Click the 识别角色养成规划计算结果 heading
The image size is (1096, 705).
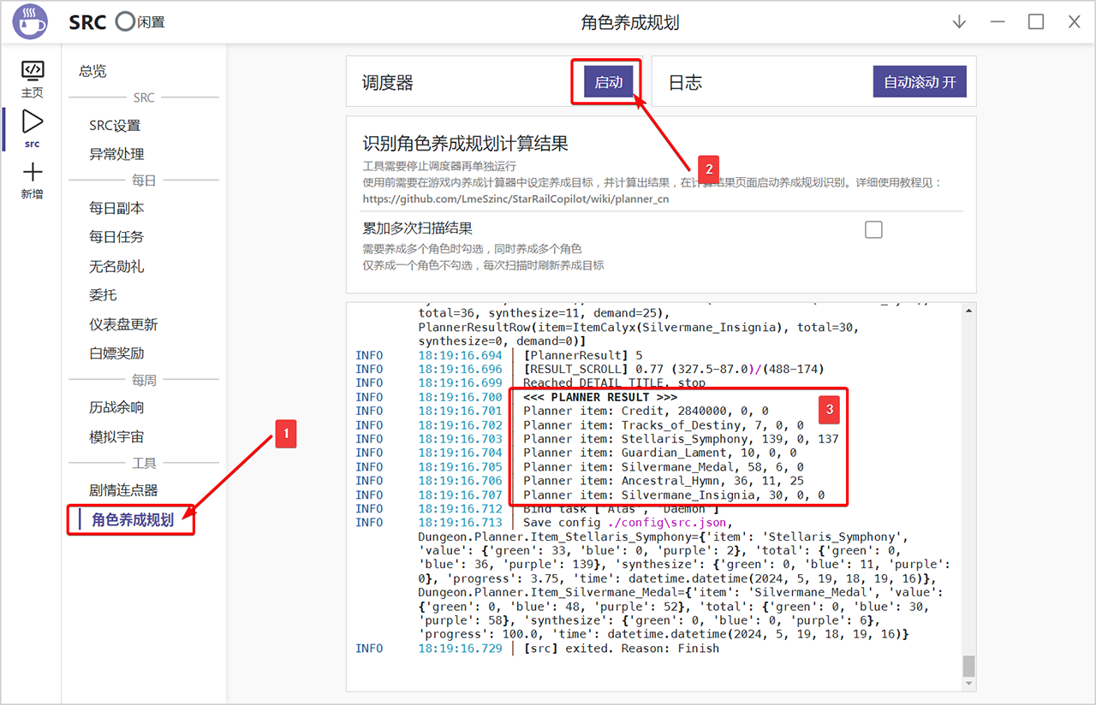(466, 143)
